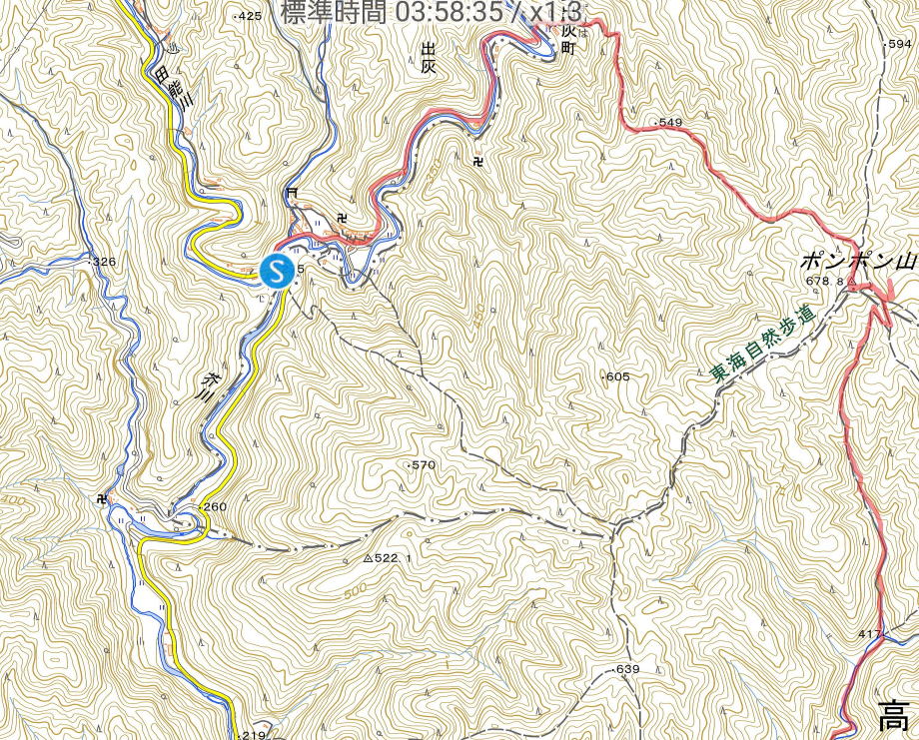Click the 522.1 triangulation point triangle
The image size is (919, 740).
tap(368, 558)
